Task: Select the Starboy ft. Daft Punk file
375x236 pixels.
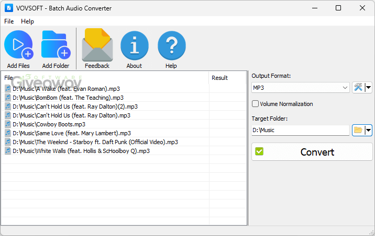Action: (95, 142)
